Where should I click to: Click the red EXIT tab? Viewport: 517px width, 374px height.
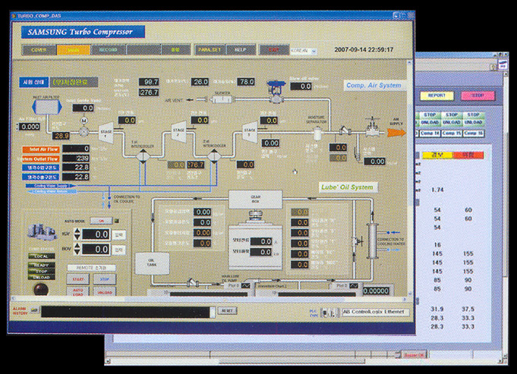point(273,50)
